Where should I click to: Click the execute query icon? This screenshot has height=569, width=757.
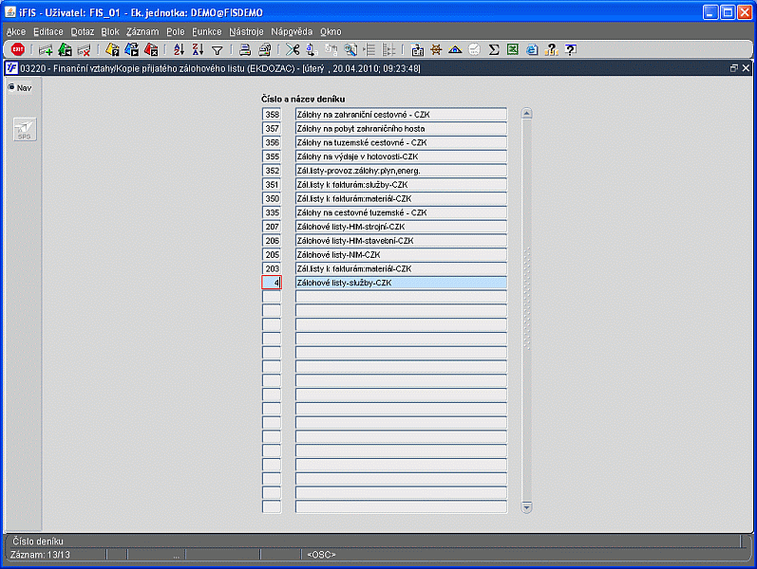(132, 49)
